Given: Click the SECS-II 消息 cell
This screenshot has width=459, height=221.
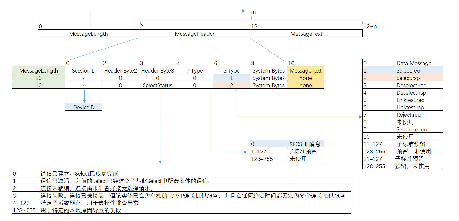Looking at the screenshot, I should (x=305, y=144).
